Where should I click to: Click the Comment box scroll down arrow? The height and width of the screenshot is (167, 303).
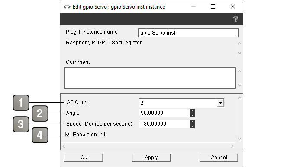tap(239, 85)
